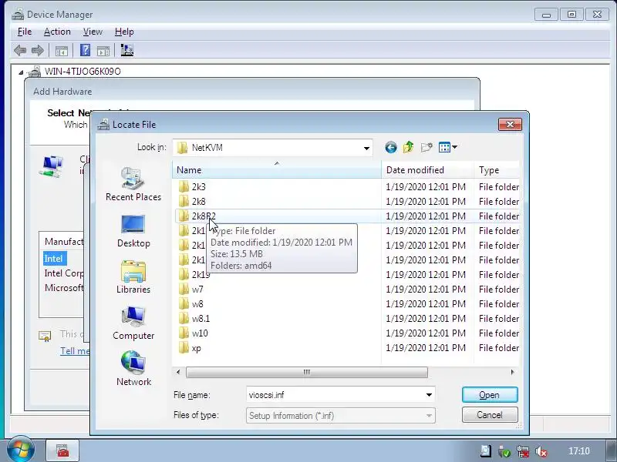The height and width of the screenshot is (462, 617).
Task: Open the File menu
Action: [25, 32]
